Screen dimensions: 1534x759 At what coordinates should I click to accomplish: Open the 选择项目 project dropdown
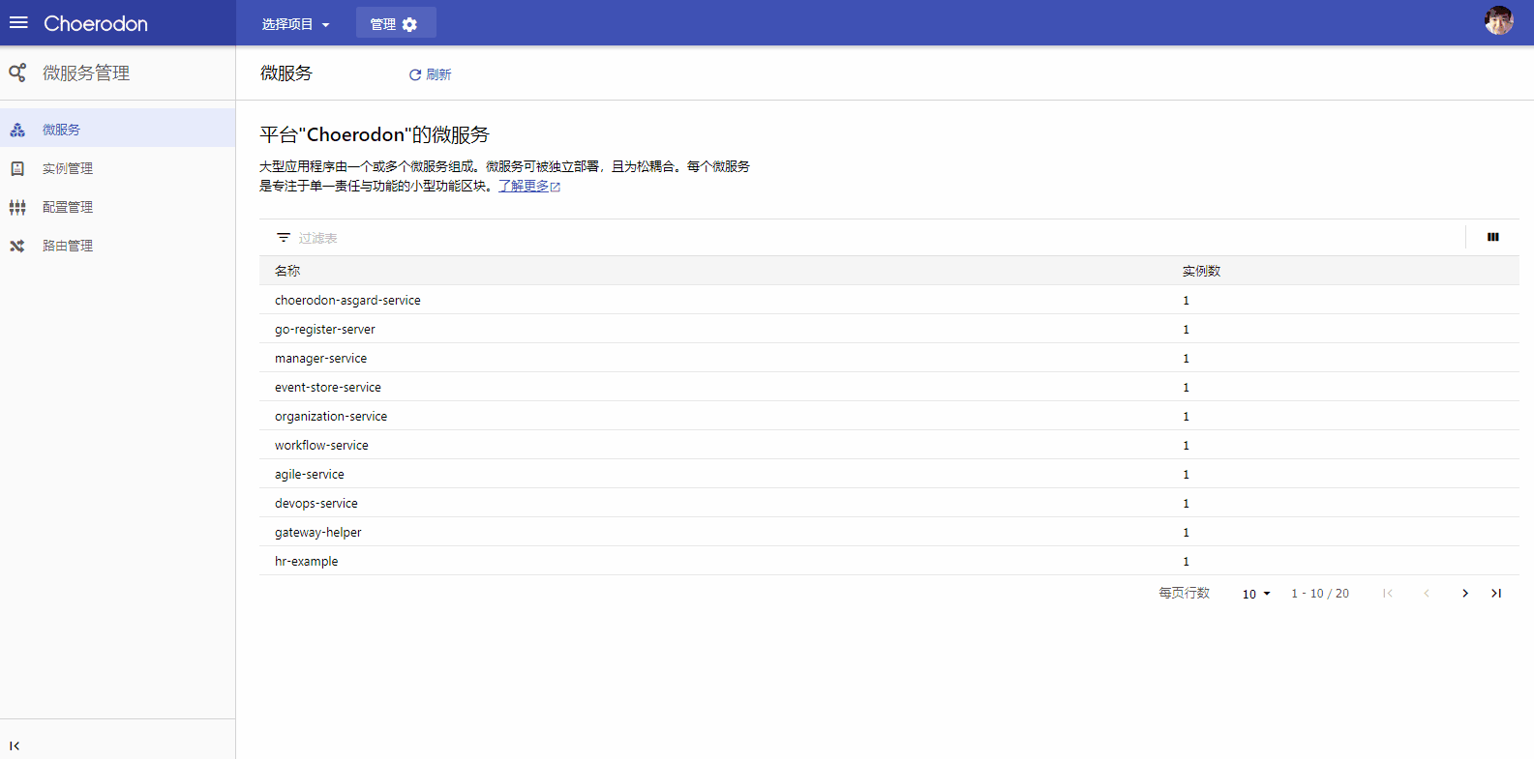295,24
